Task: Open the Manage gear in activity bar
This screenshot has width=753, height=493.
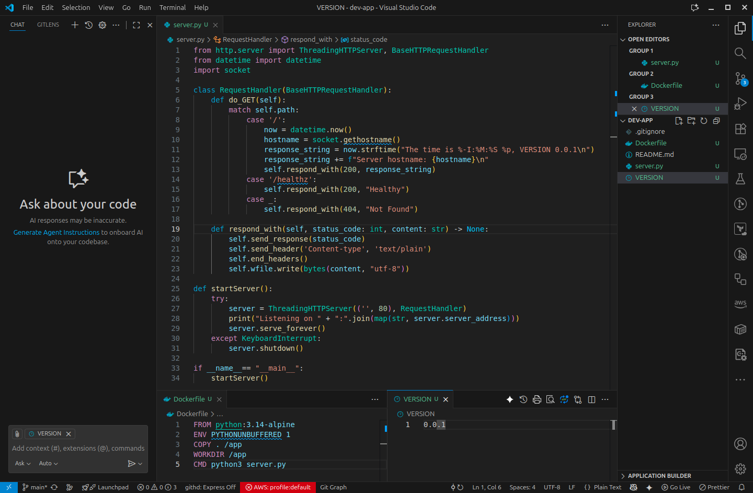Action: tap(740, 469)
